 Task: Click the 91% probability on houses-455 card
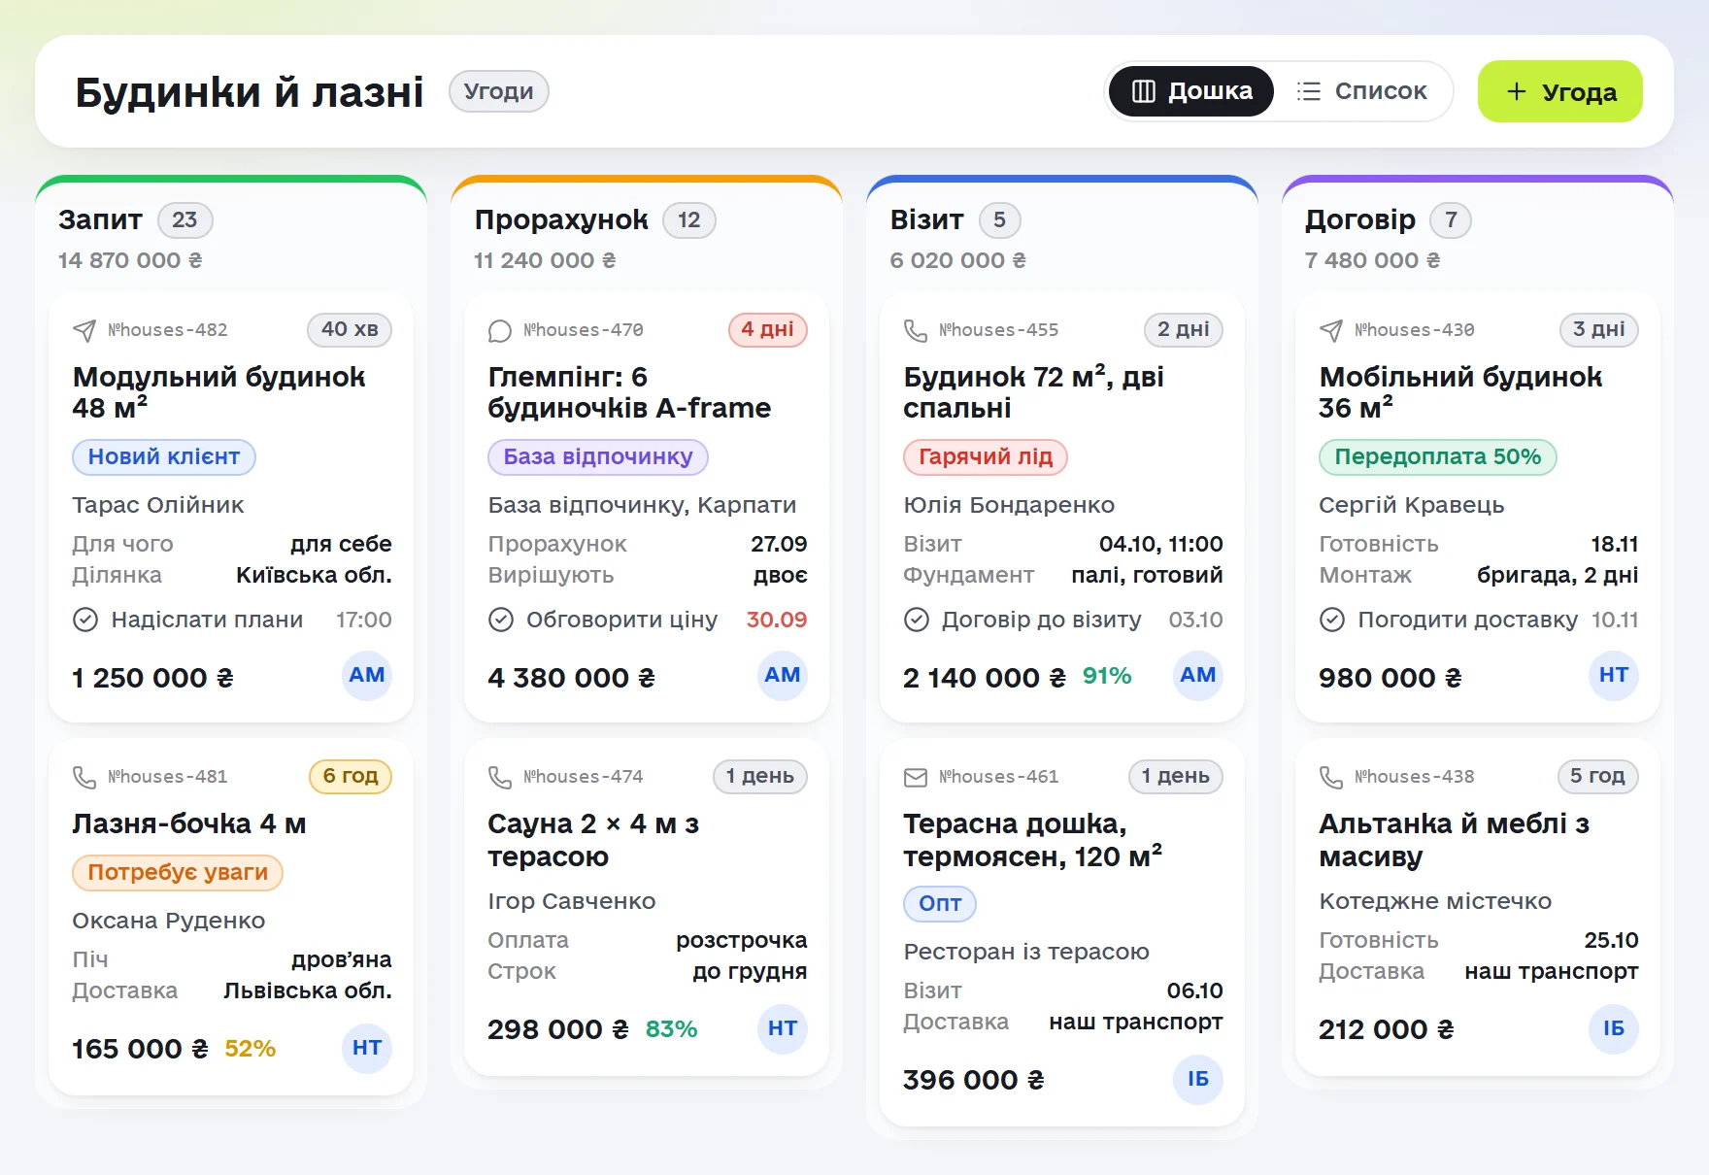pos(1107,676)
